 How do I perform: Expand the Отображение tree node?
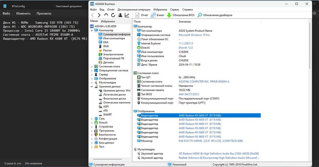click(x=92, y=78)
